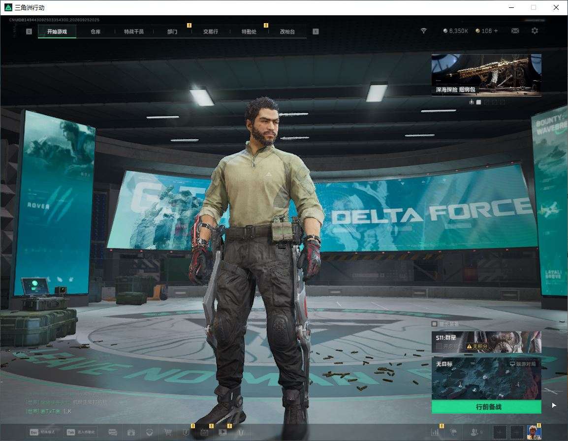The height and width of the screenshot is (441, 568).
Task: Open the video play icon in bottom bar
Action: (x=222, y=432)
